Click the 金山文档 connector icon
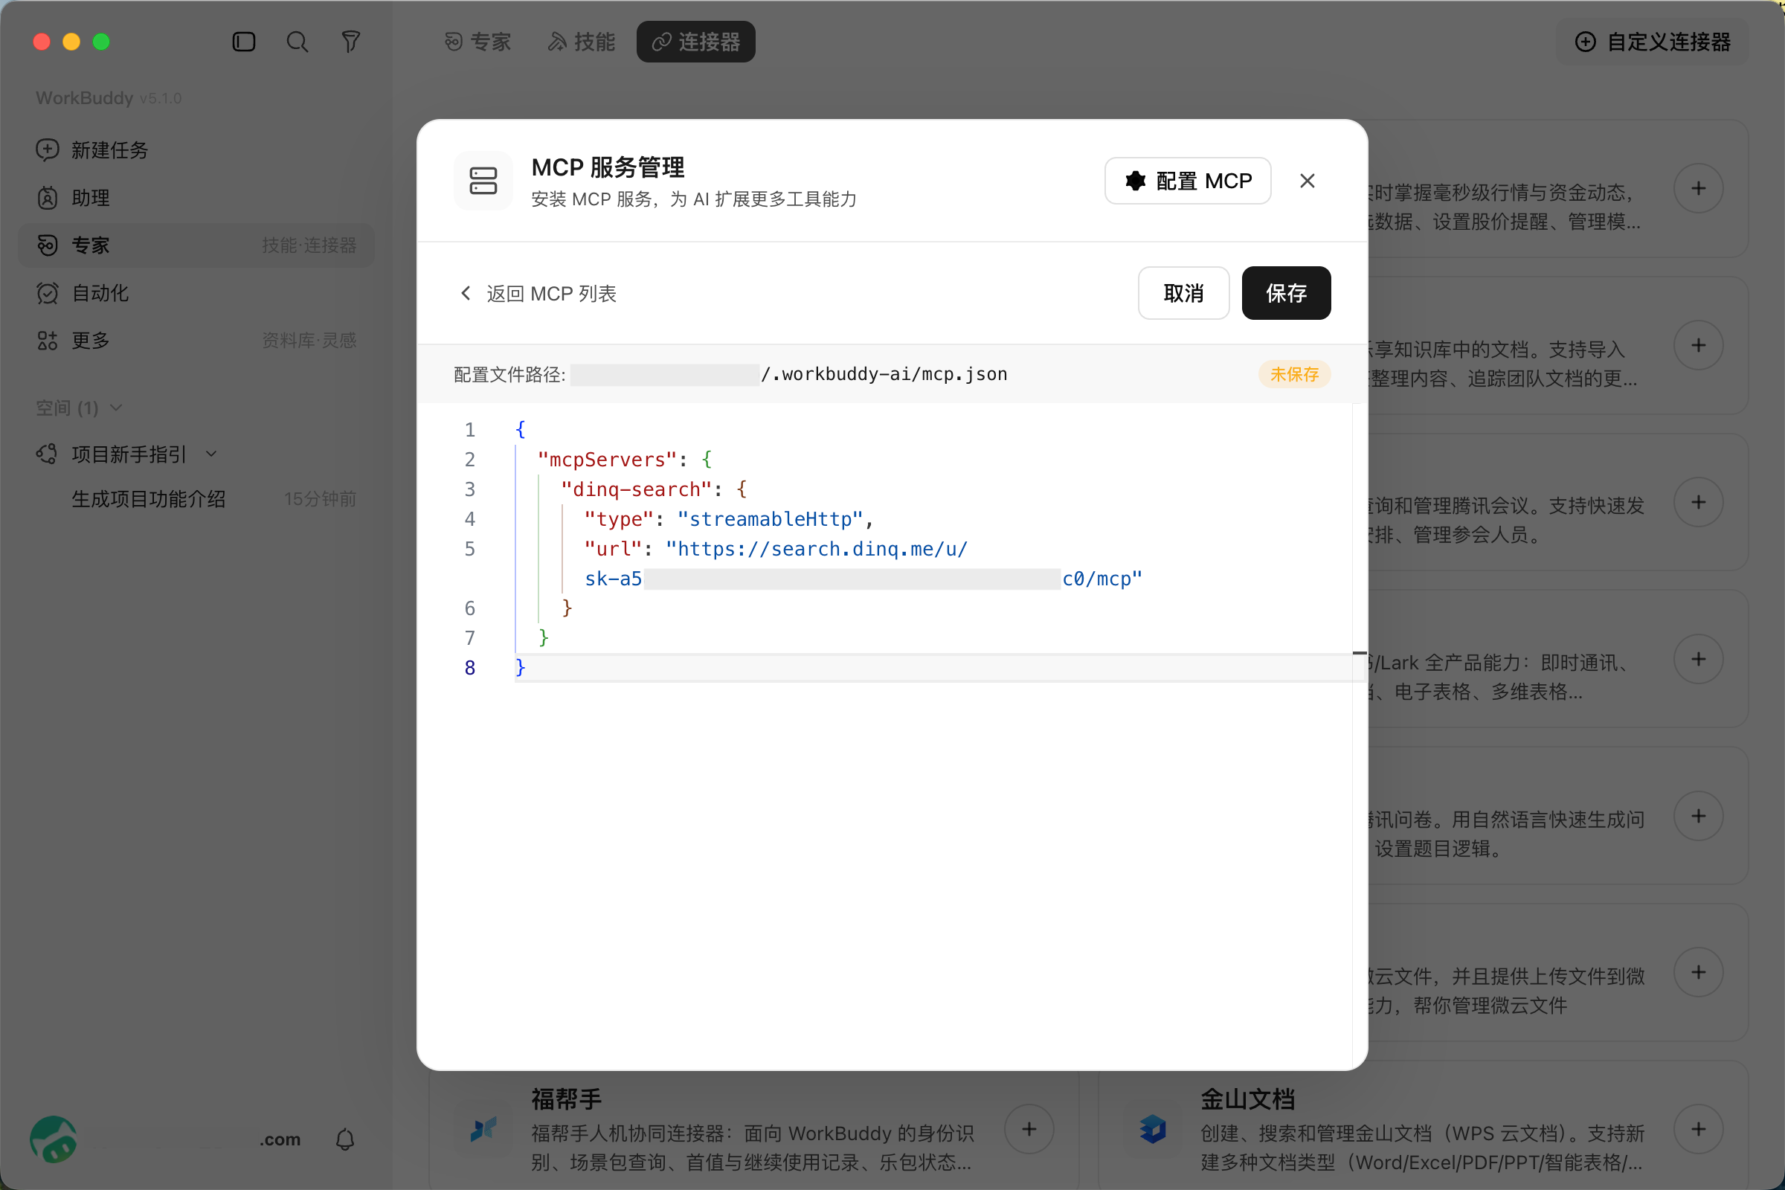The height and width of the screenshot is (1190, 1785). coord(1153,1129)
